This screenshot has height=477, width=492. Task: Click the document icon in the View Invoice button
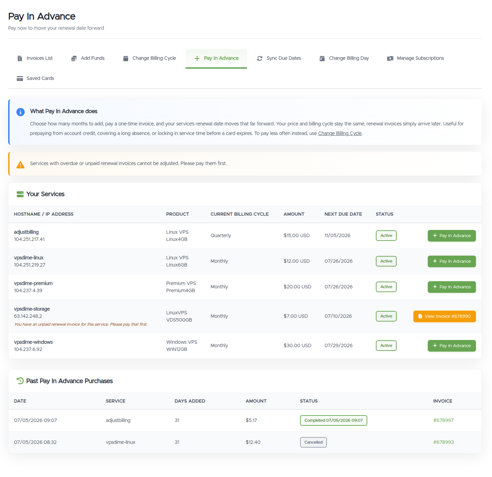(420, 316)
